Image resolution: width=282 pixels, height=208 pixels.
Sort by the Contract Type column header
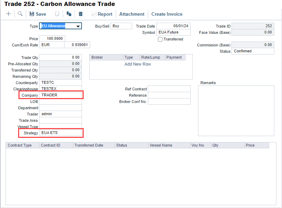coord(20,145)
